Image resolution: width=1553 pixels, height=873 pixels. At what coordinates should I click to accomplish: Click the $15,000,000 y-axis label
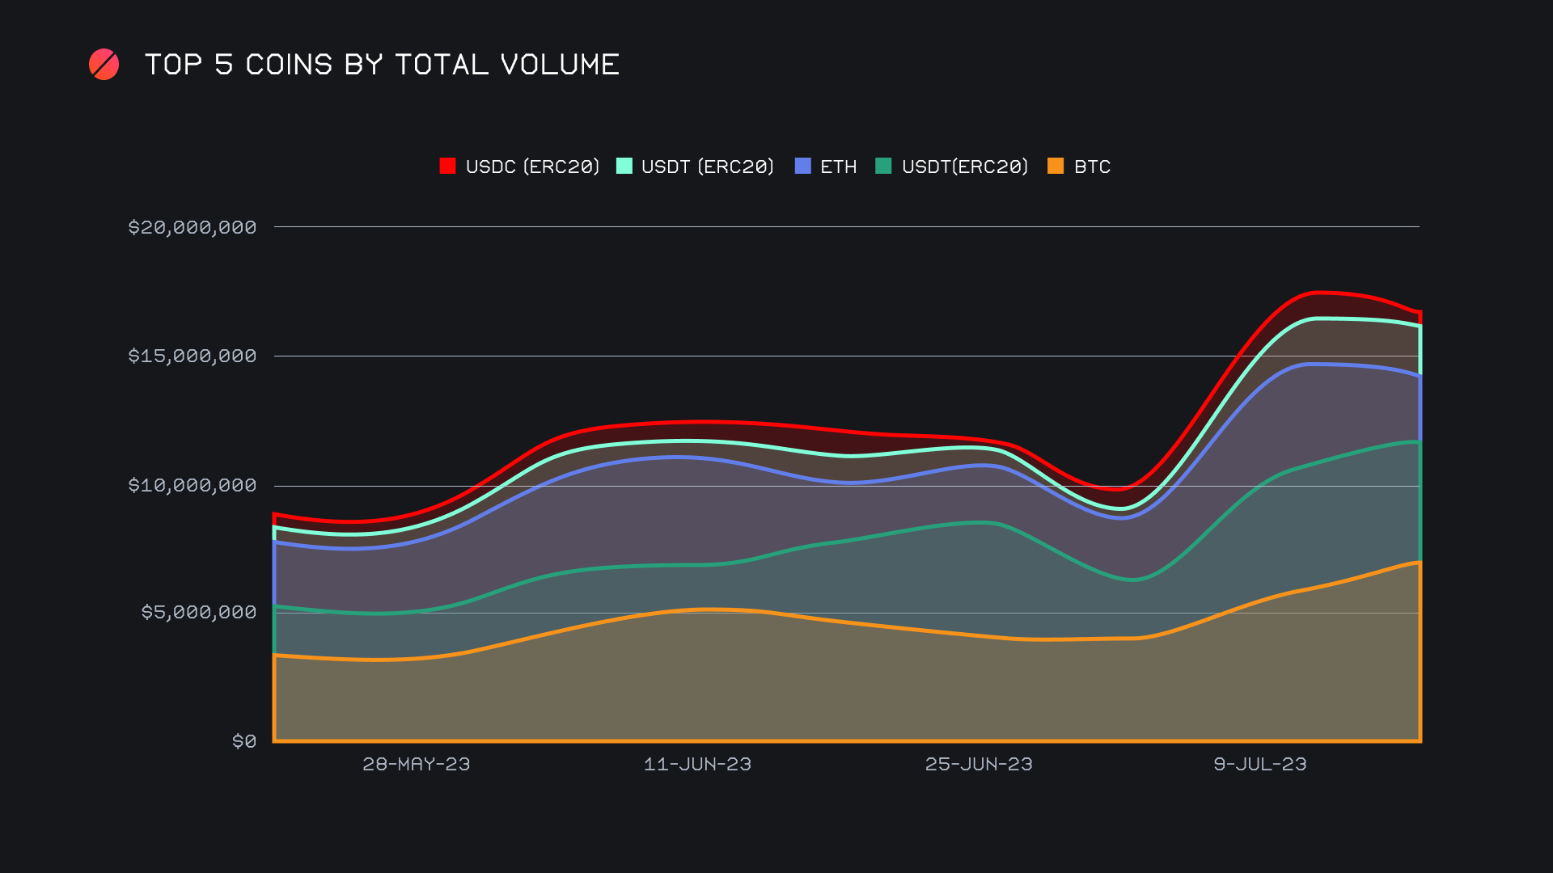pyautogui.click(x=193, y=356)
